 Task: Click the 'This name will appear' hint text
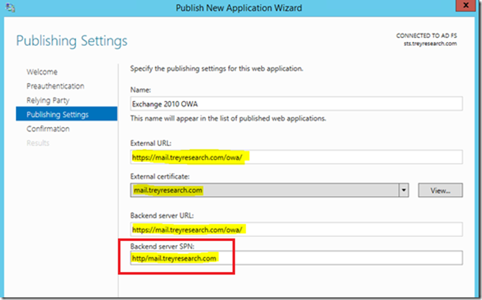(228, 118)
